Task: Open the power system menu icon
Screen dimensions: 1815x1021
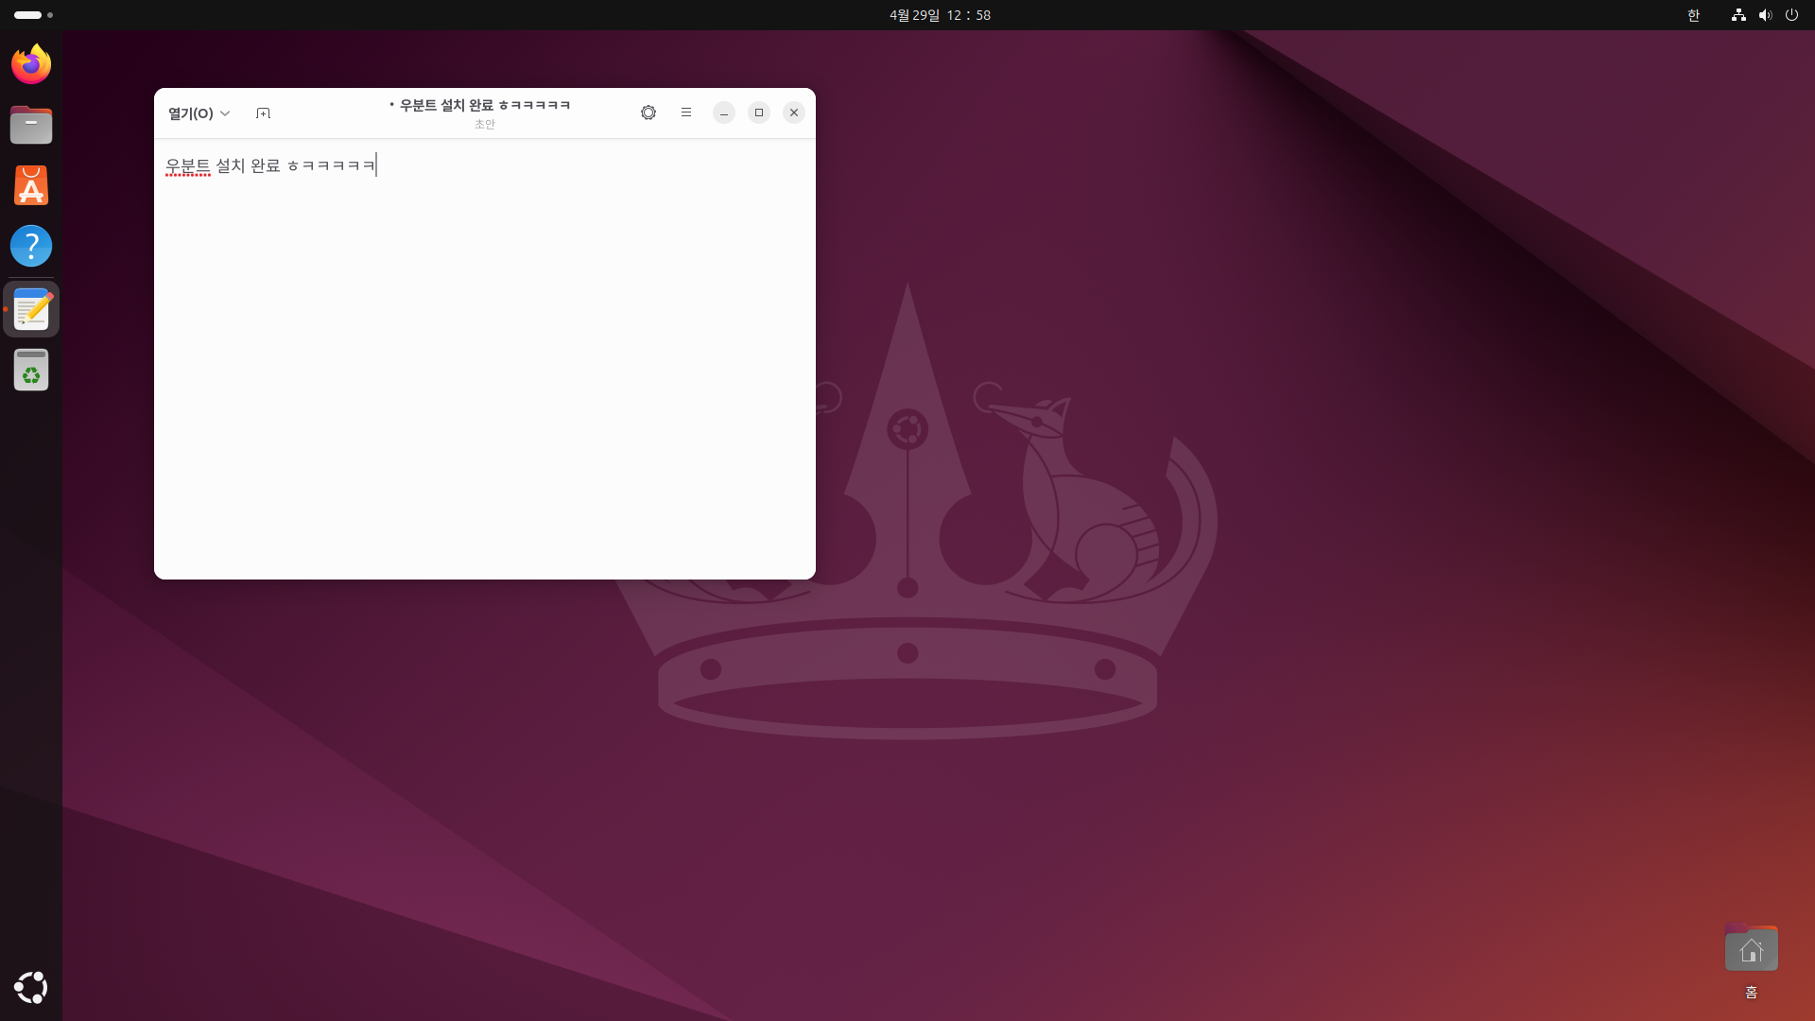Action: click(1791, 15)
